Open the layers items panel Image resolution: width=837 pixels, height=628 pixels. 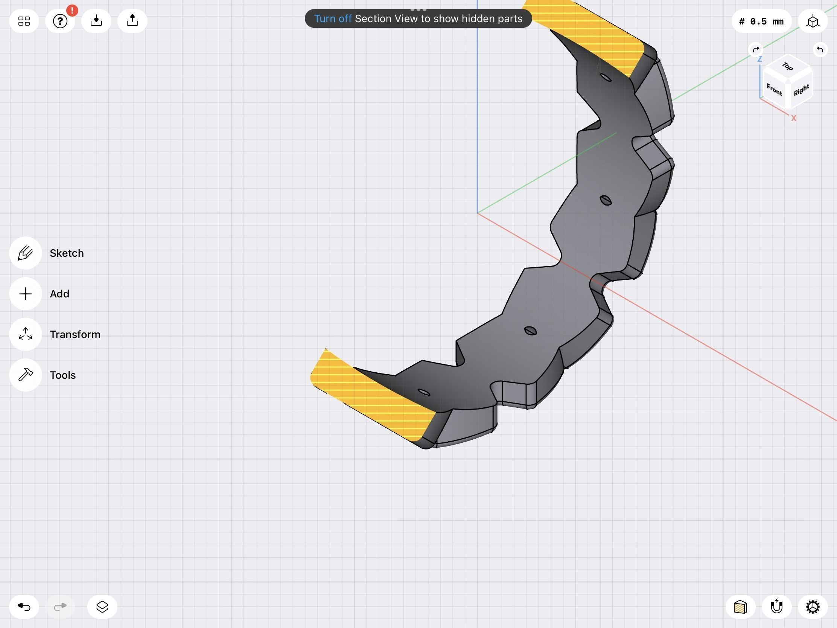102,607
